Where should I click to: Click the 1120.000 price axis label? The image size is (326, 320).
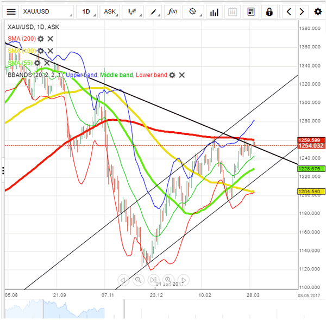(x=310, y=269)
